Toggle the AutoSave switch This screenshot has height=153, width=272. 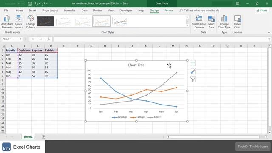click(x=21, y=3)
